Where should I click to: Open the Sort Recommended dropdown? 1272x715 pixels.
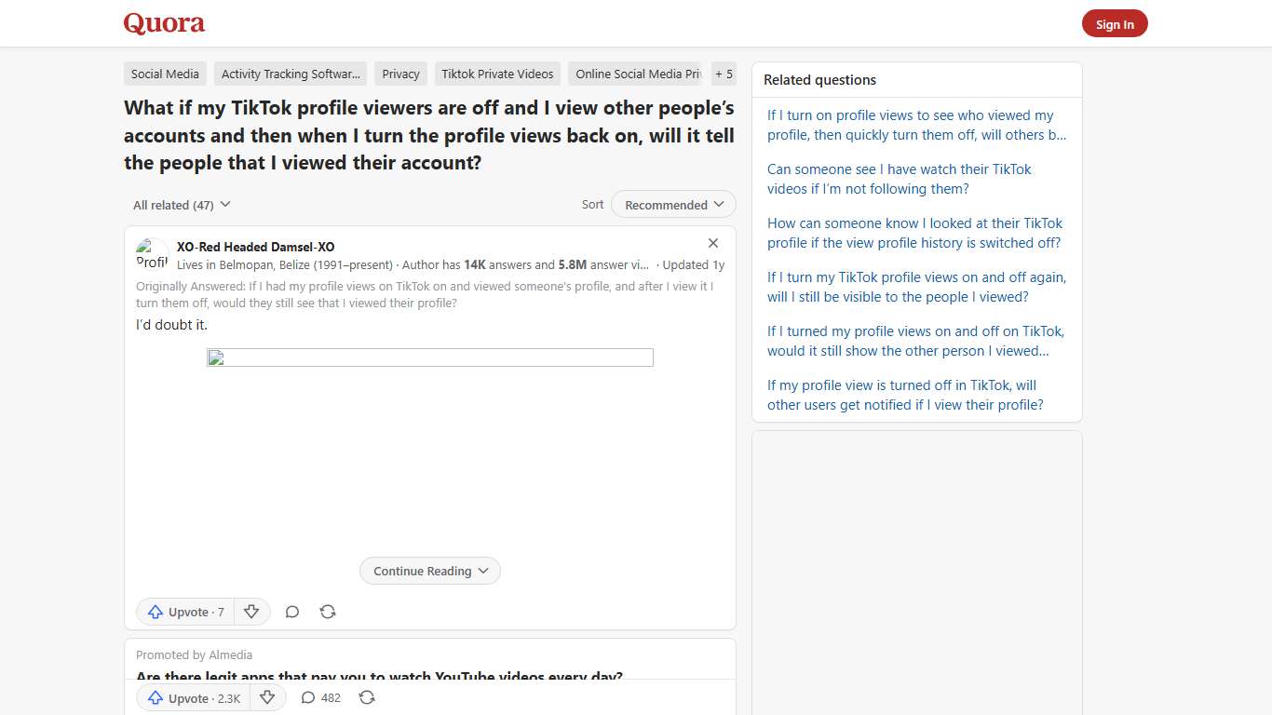(x=672, y=204)
